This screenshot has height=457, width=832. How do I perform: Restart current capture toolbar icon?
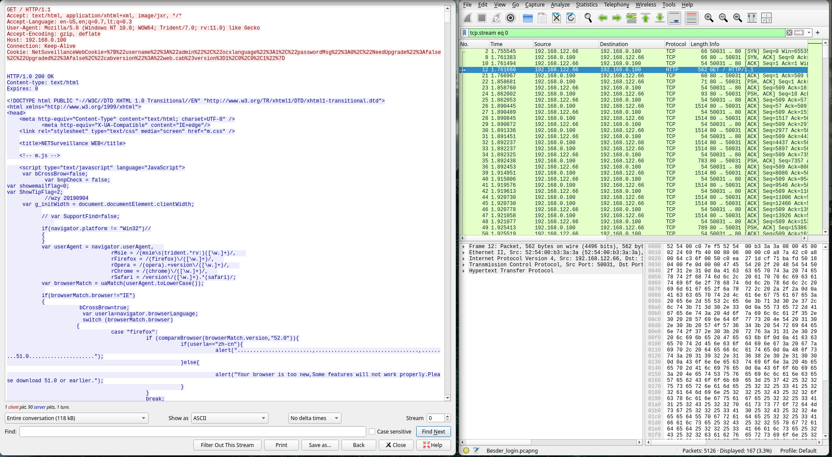(x=496, y=18)
